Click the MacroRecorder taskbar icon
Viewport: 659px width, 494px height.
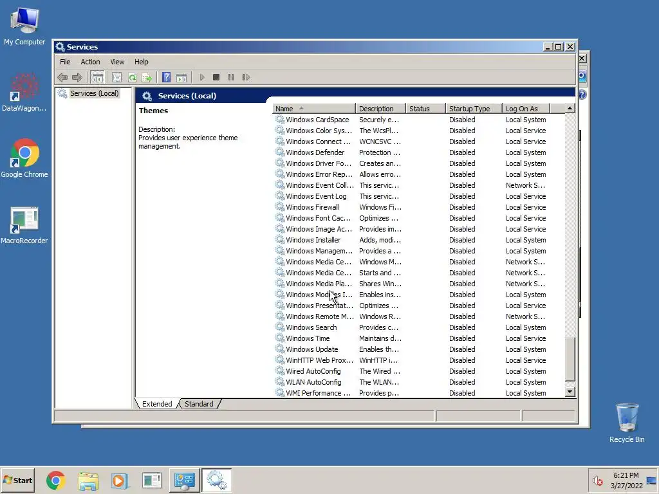[x=152, y=480]
